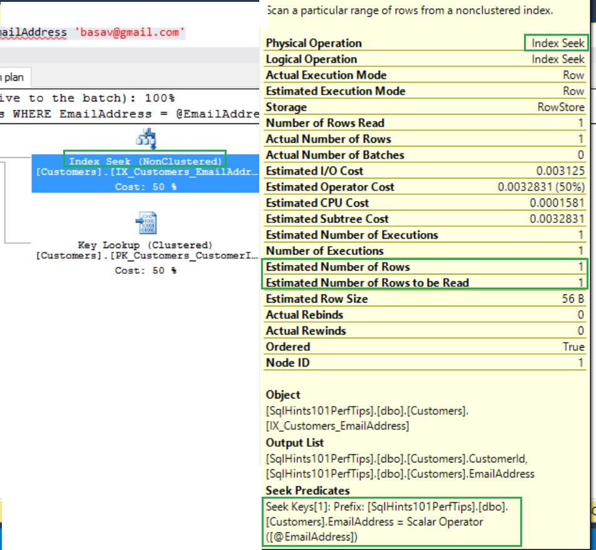Click Cost: 50 % under Key Lookup

pos(146,271)
